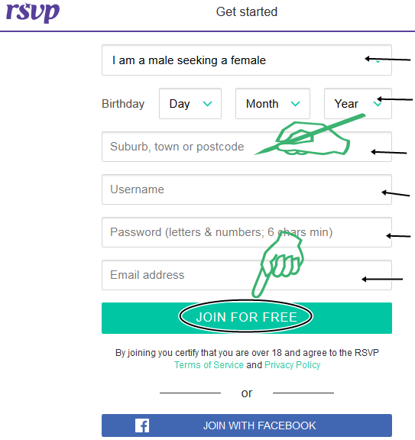
Task: Click the green pointing hand drawing
Action: 277,264
